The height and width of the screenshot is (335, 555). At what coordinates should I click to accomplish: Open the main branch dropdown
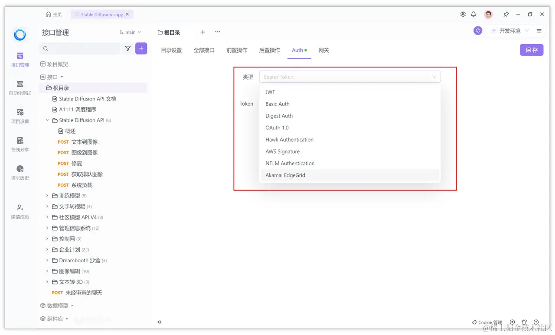click(x=131, y=32)
